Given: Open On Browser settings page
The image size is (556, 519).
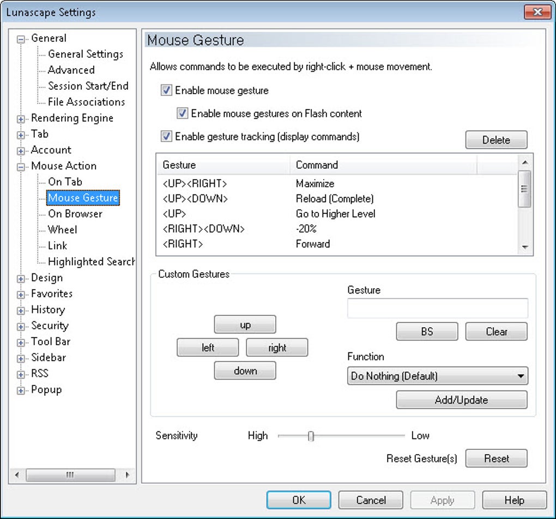Looking at the screenshot, I should (75, 213).
